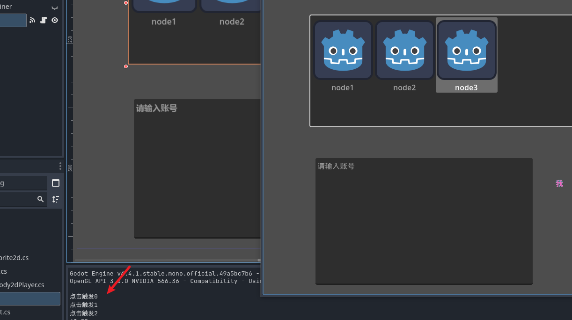Focus the '请输入账号' text box in the game window

click(x=424, y=221)
